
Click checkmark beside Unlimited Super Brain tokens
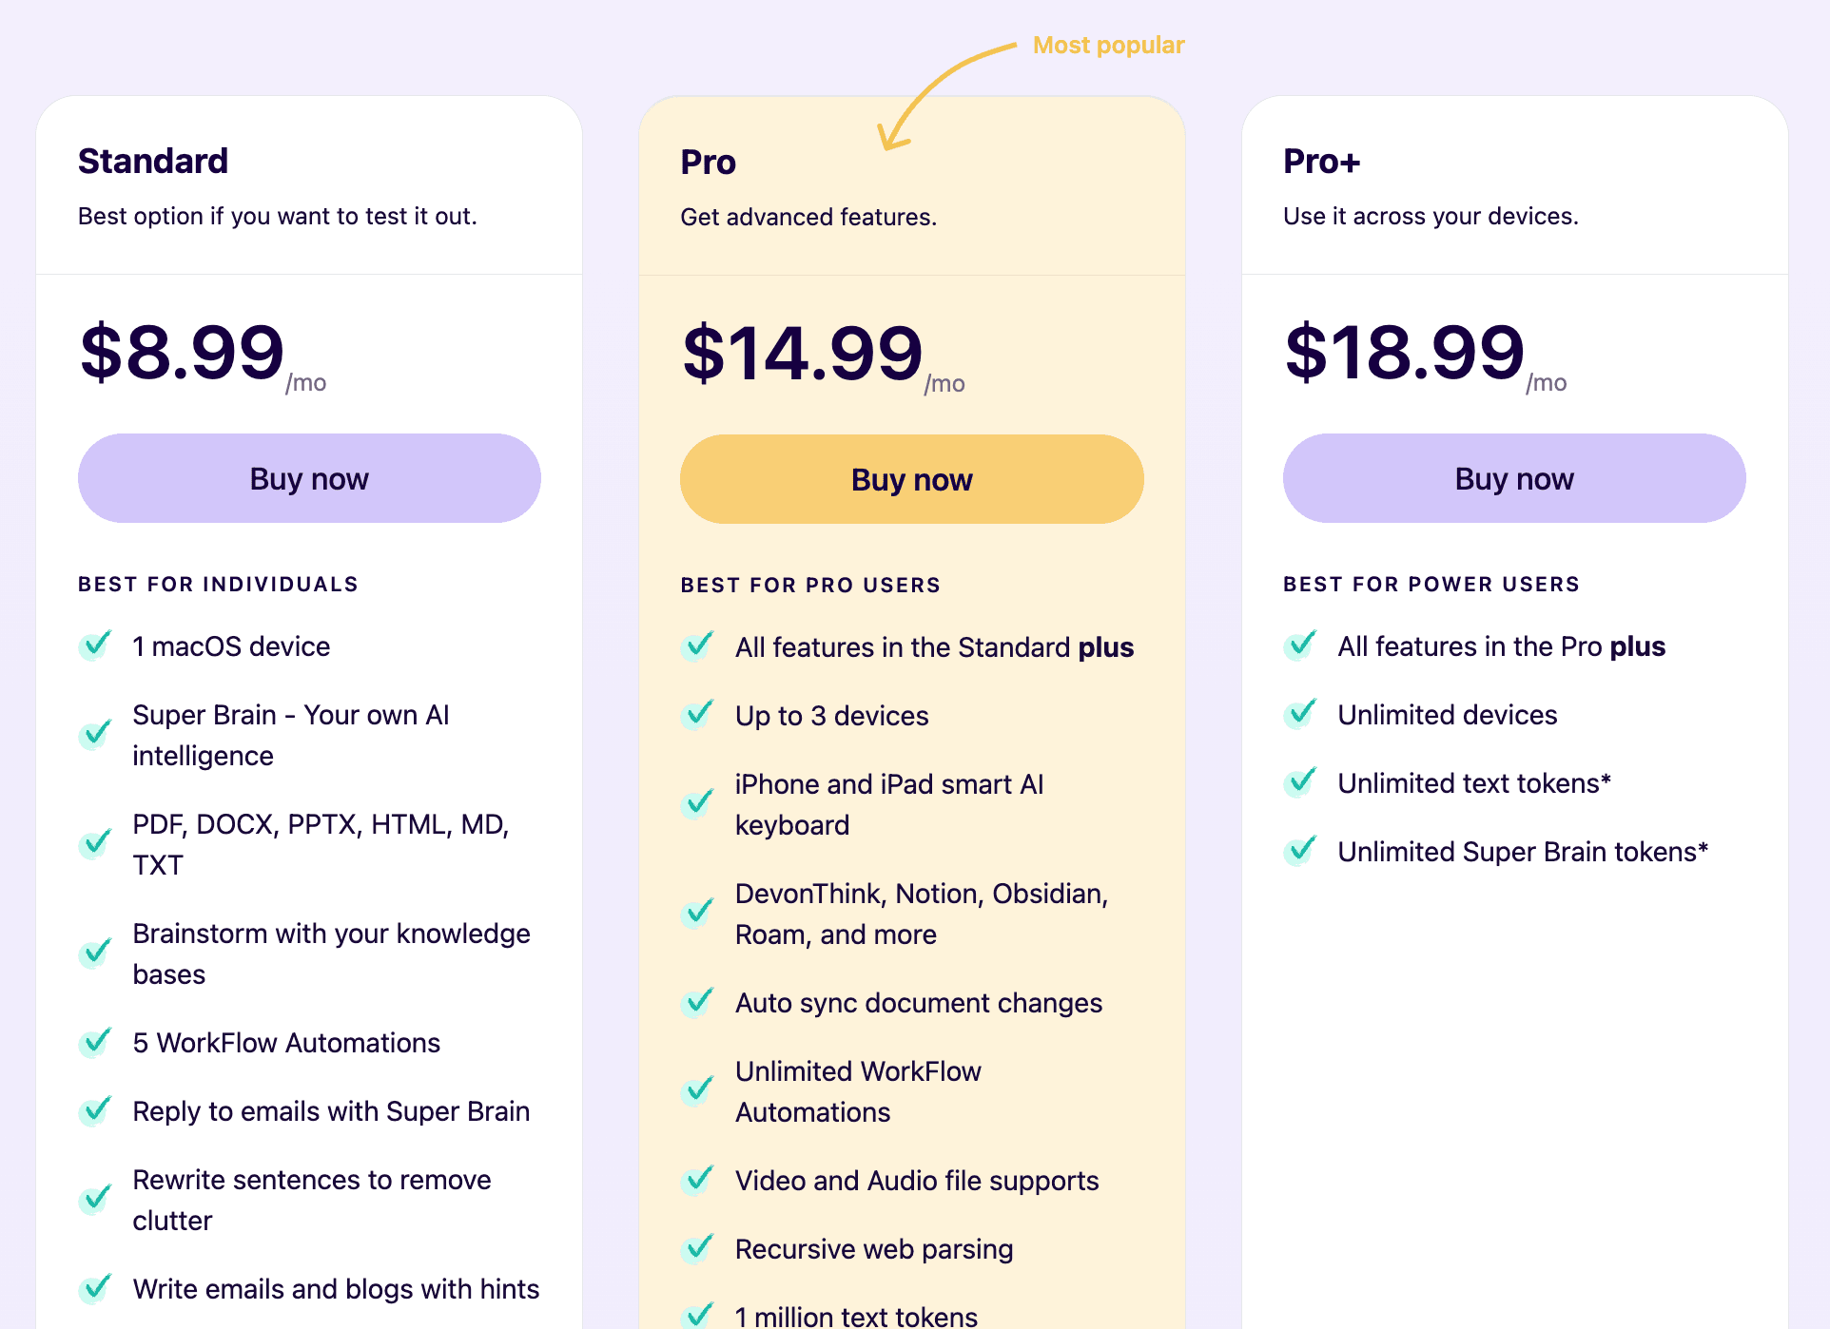1300,851
